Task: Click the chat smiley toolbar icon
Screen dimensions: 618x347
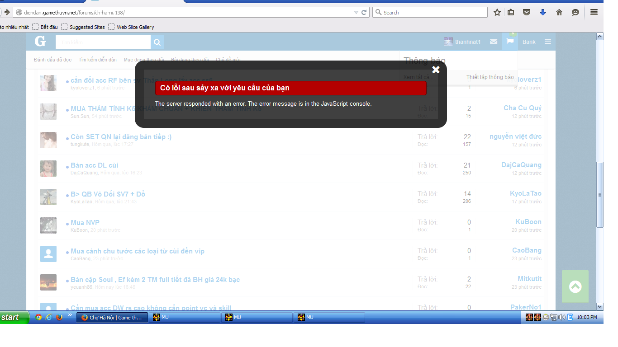Action: point(575,12)
